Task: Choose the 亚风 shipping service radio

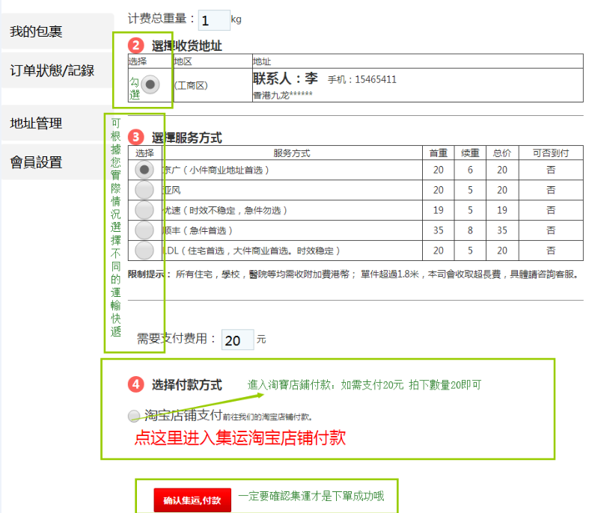Action: (144, 190)
